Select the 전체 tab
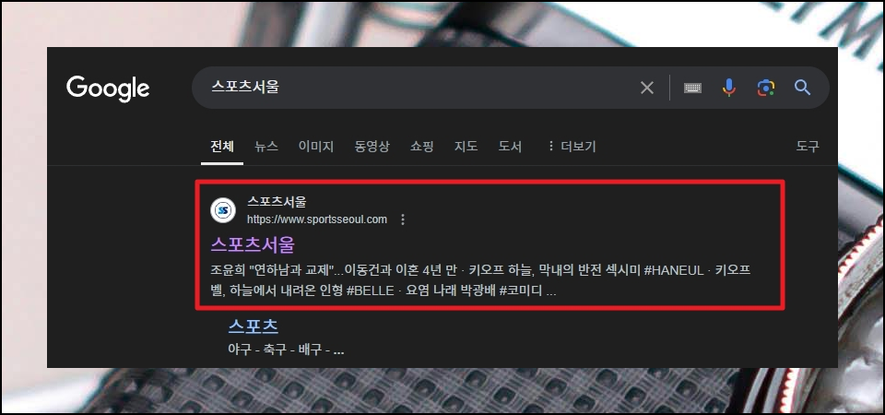885x415 pixels. coord(222,147)
